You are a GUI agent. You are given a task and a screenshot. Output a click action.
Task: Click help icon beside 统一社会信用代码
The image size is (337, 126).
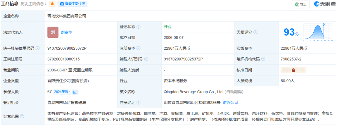38,48
